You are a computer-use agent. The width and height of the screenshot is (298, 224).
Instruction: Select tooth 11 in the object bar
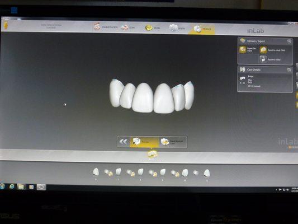click(207, 173)
